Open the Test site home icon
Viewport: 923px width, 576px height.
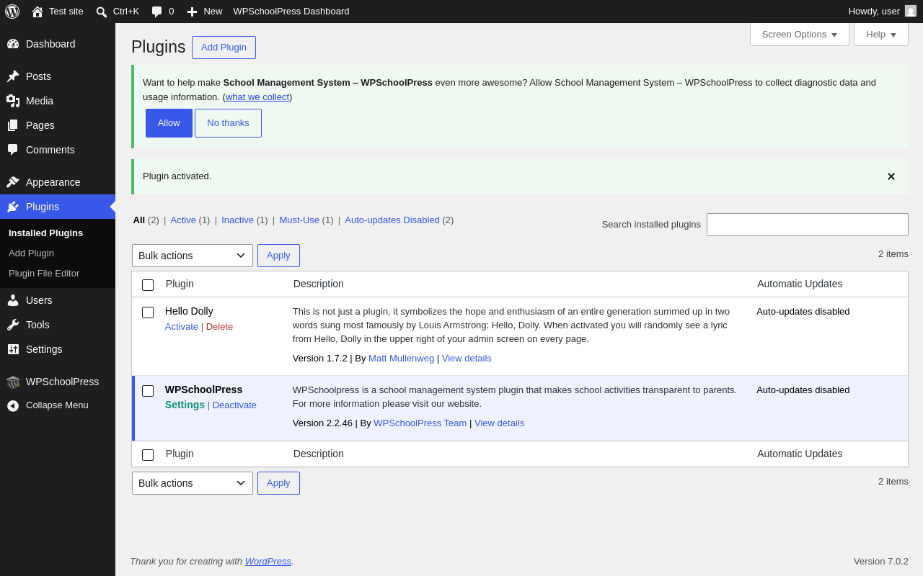point(37,12)
